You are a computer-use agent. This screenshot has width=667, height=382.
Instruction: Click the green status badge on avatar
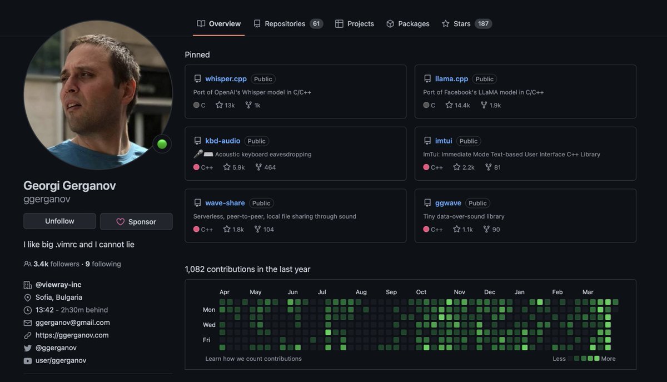point(162,144)
